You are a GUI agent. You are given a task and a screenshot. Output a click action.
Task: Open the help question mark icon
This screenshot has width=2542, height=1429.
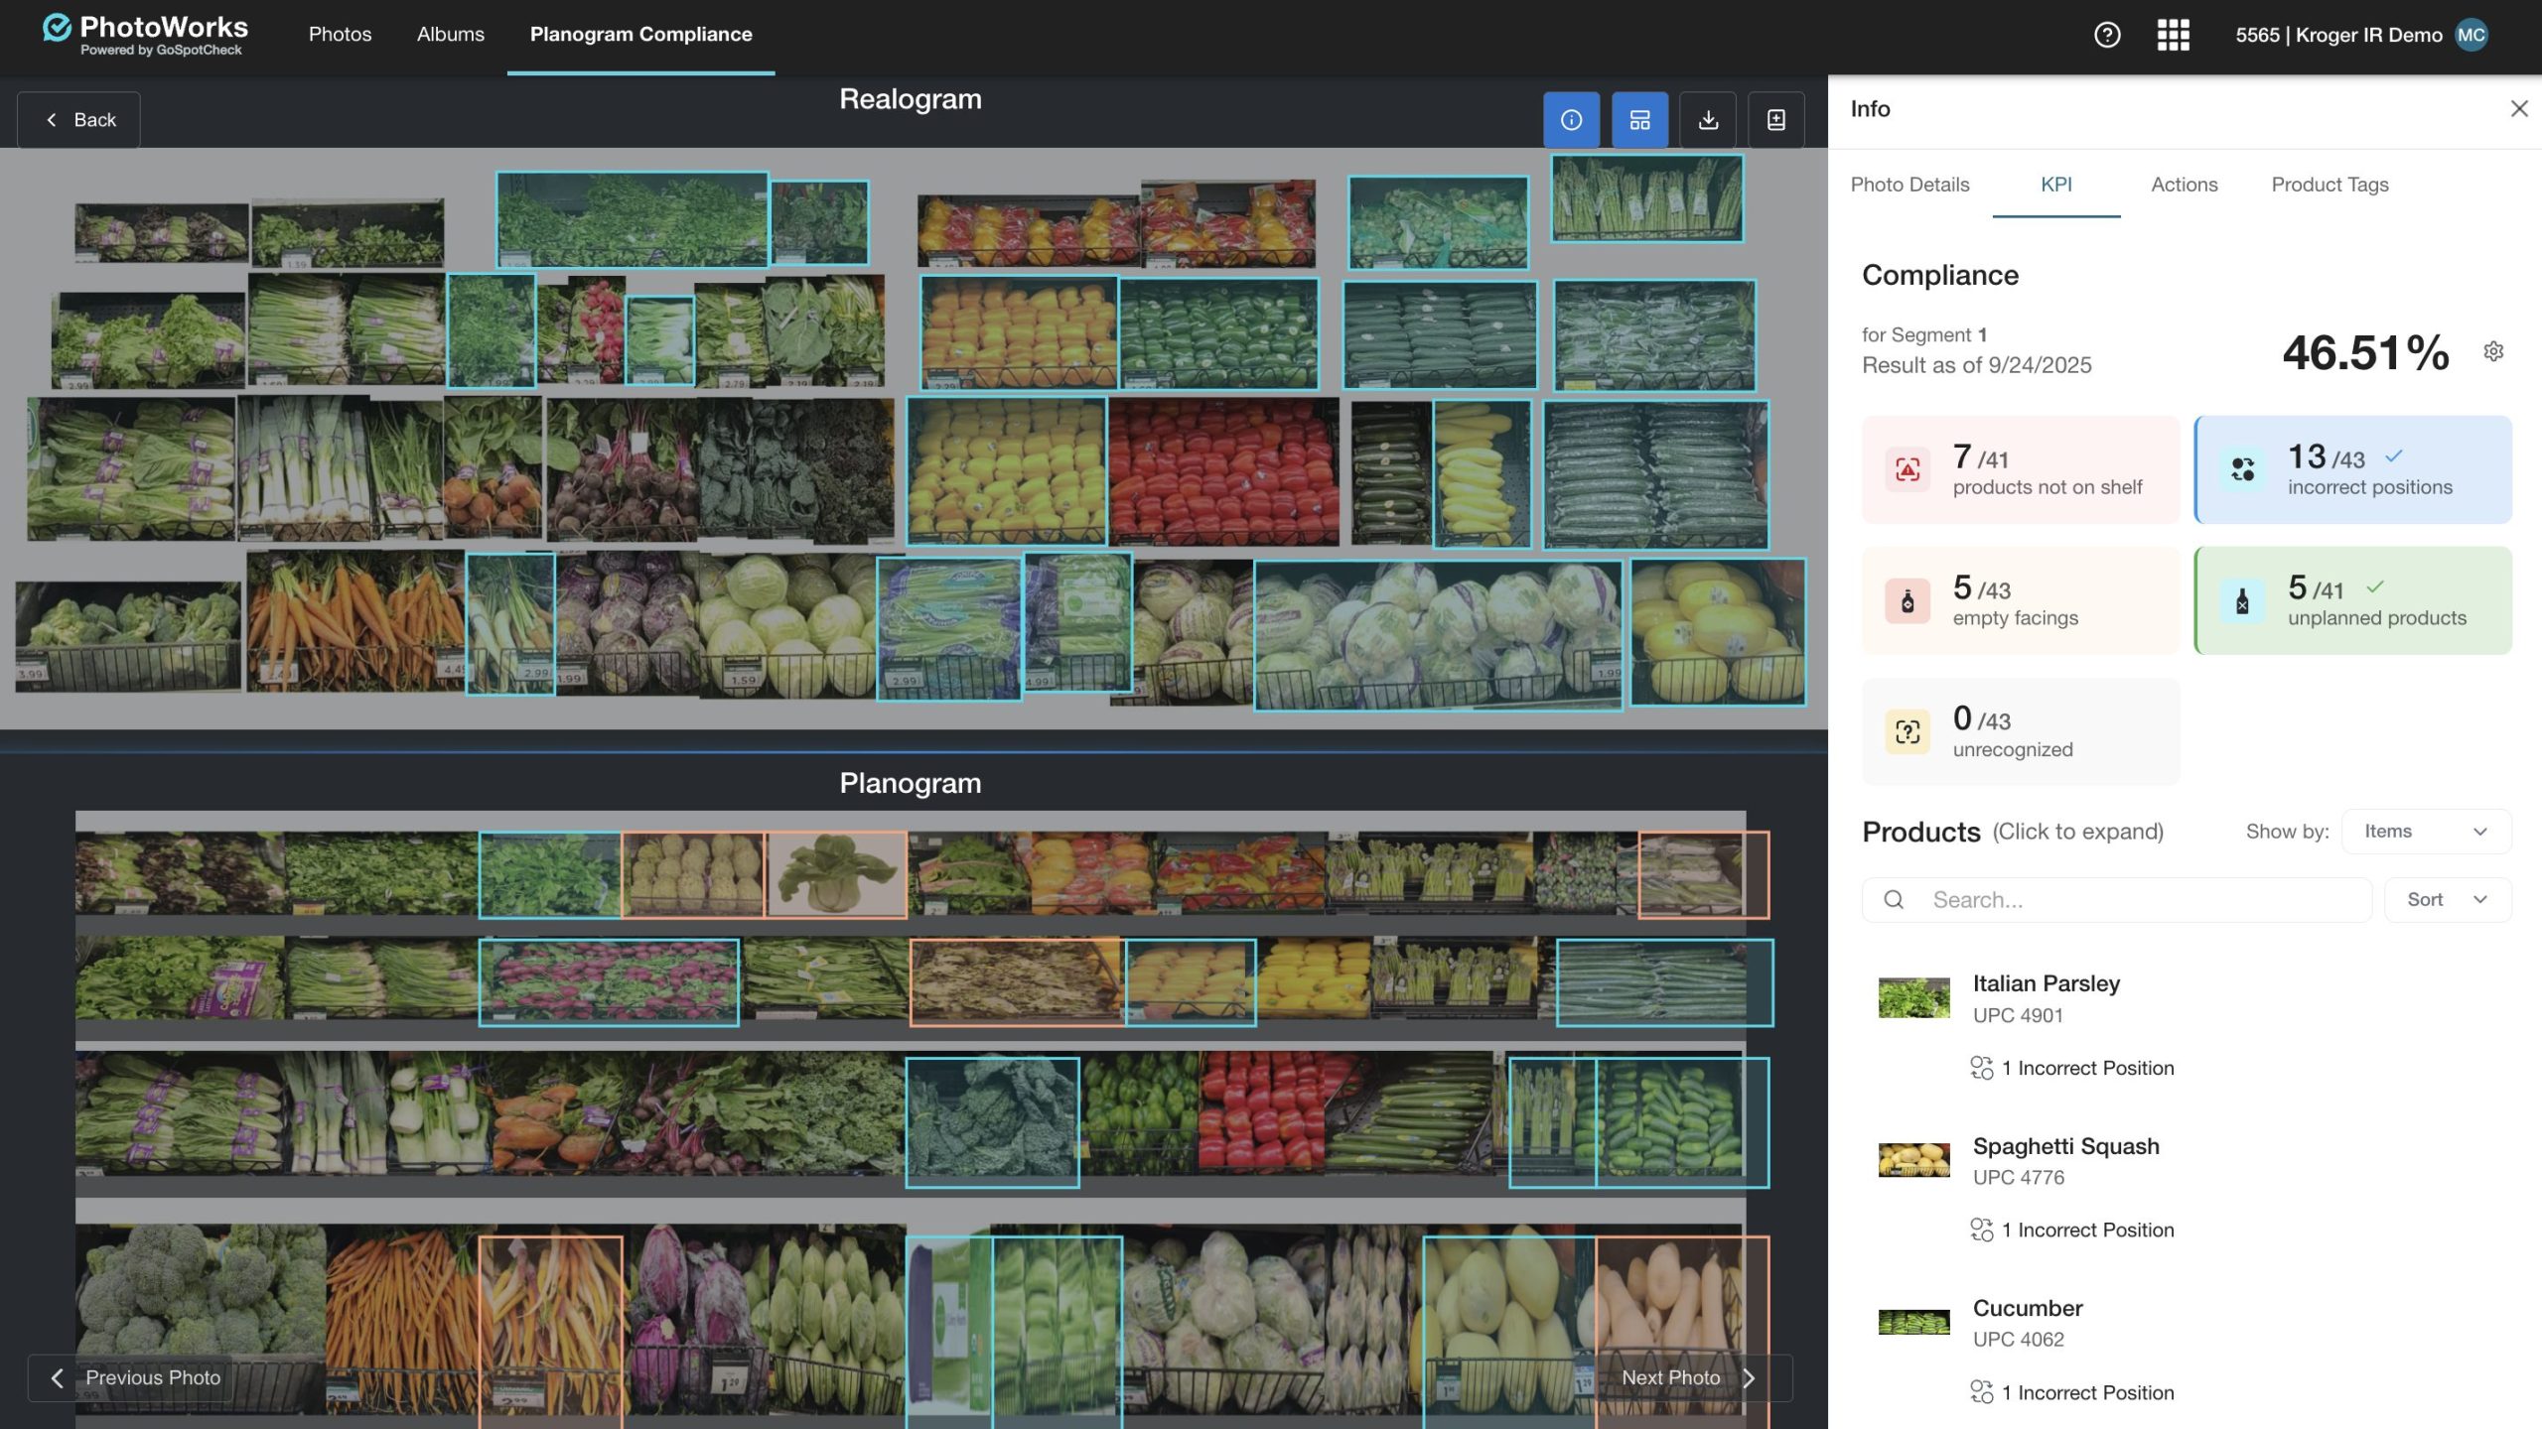pyautogui.click(x=2107, y=35)
